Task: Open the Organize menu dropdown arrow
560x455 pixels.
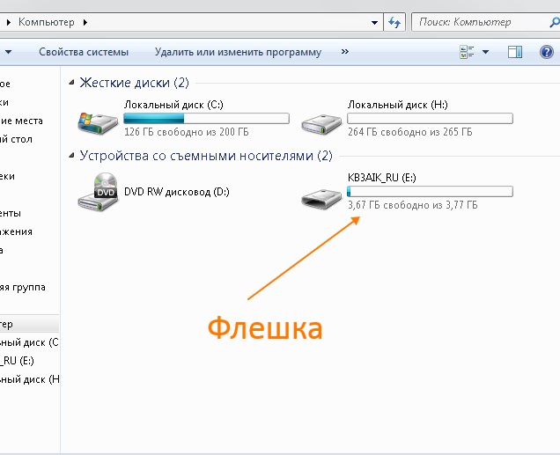Action: [8, 52]
